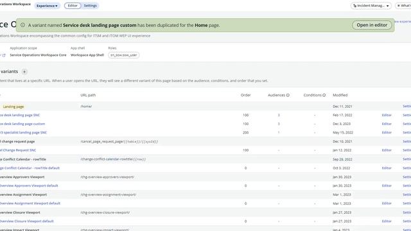Click the Service Operations Workspace Core scope value
411x231 pixels.
[38, 55]
